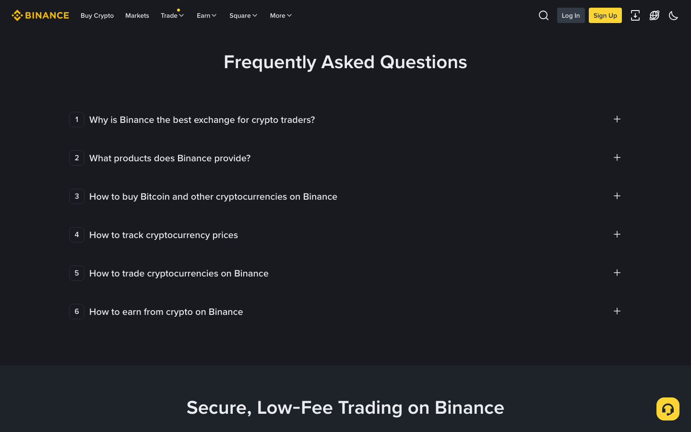Expand the question about Binance products

(x=617, y=157)
